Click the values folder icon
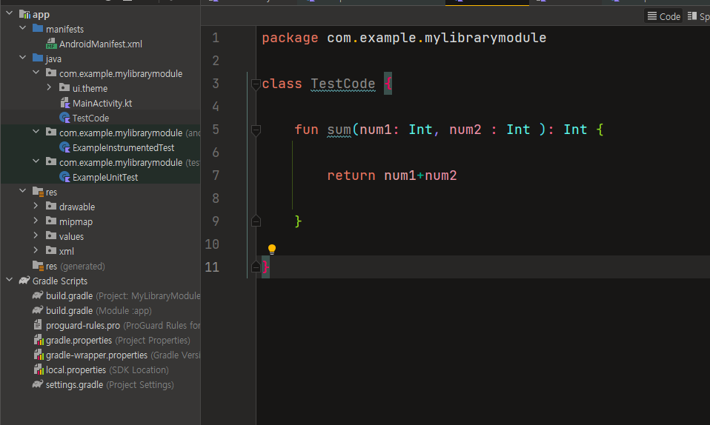The width and height of the screenshot is (710, 425). click(51, 235)
